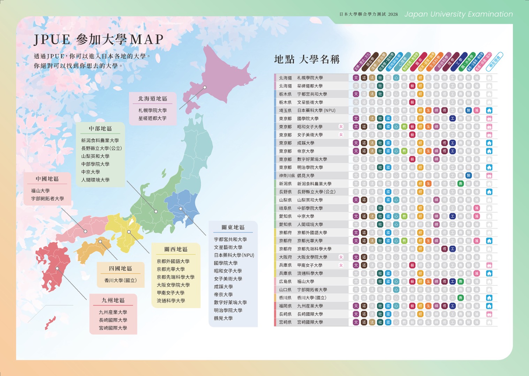The width and height of the screenshot is (529, 376).
Task: Select the red 藝 badge for 文星藝術大學
Action: tap(412, 102)
